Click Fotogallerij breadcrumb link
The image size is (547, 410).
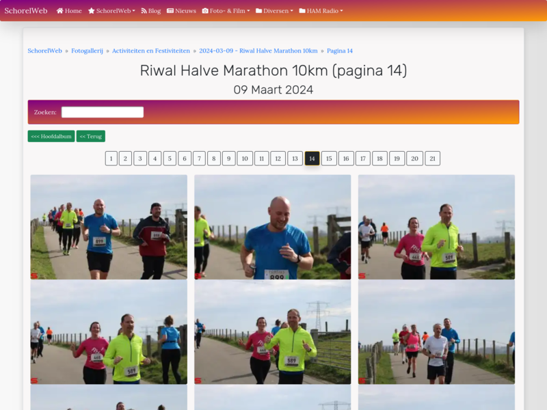click(x=88, y=51)
